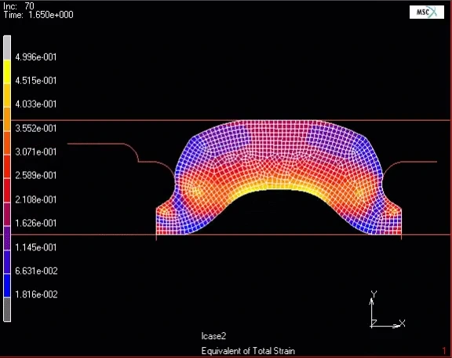
Task: Select the yellow 4.515e-001 legend color band
Action: click(7, 71)
